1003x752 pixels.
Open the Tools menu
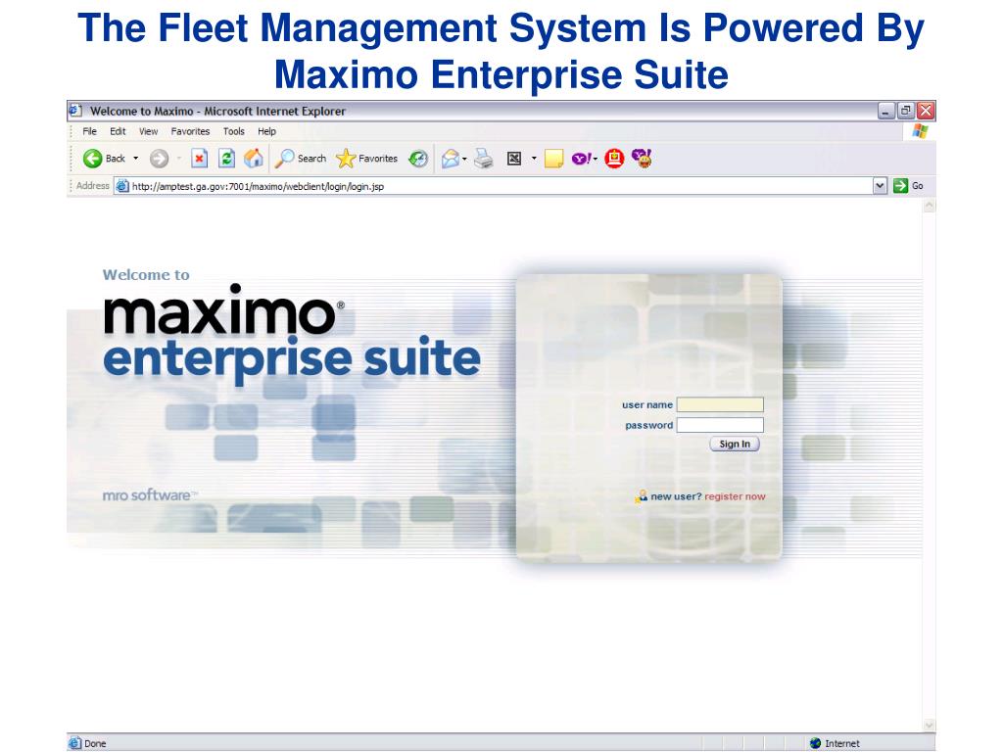click(x=234, y=131)
